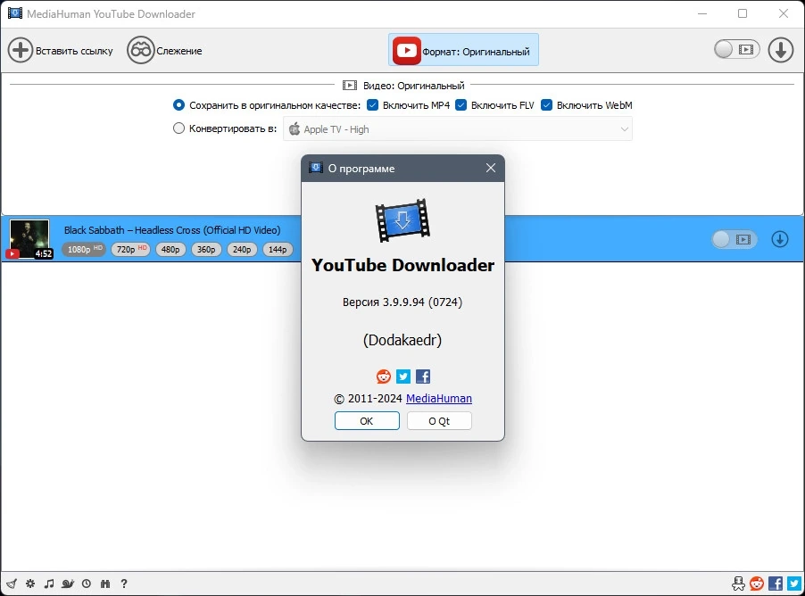Choose the 144p quality badge

click(x=278, y=250)
